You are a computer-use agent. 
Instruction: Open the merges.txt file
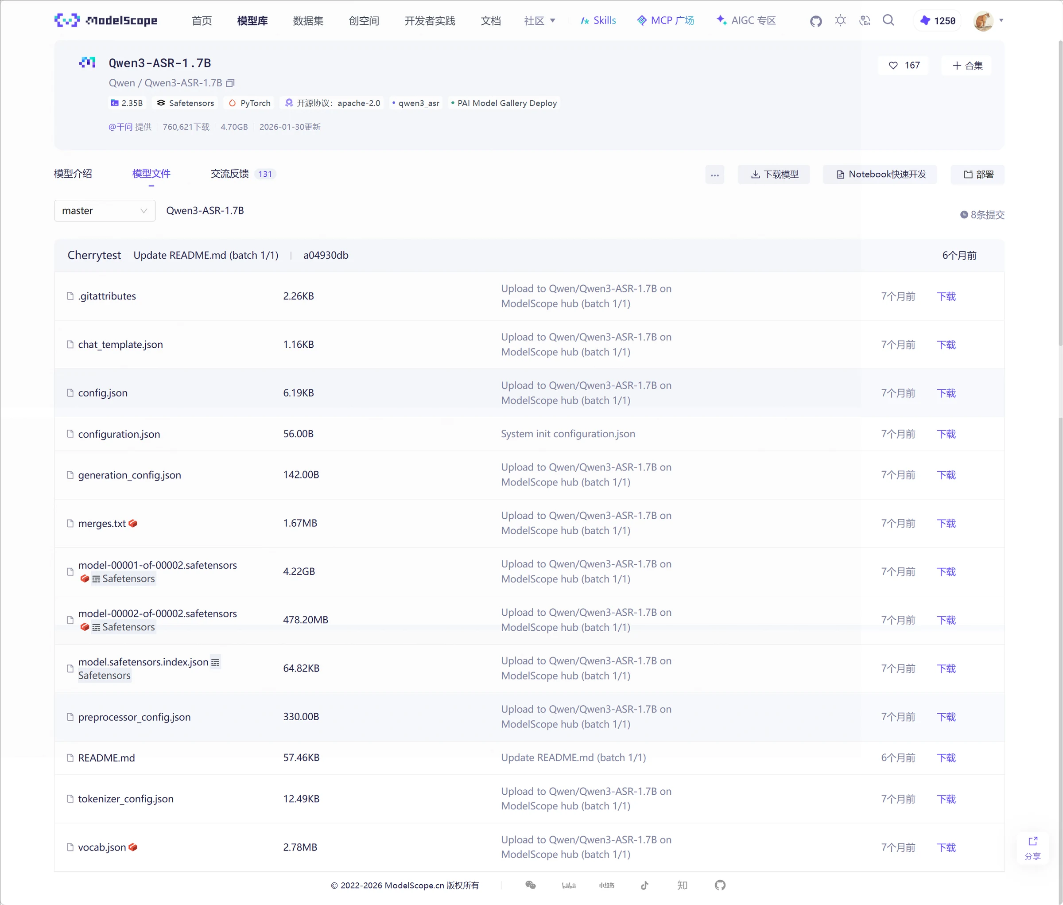[101, 523]
